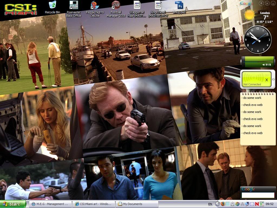Select the Waggon at Hale file
Image resolution: width=277 pixels, height=208 pixels.
pos(137,9)
